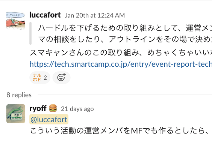Click the 8 replies thread label
Screen dimensions: 212x141
coord(19,95)
